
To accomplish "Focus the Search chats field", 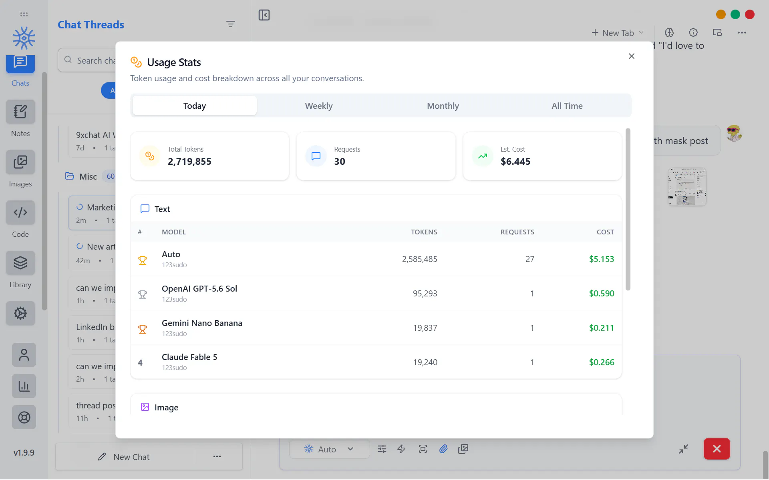I will tap(87, 60).
